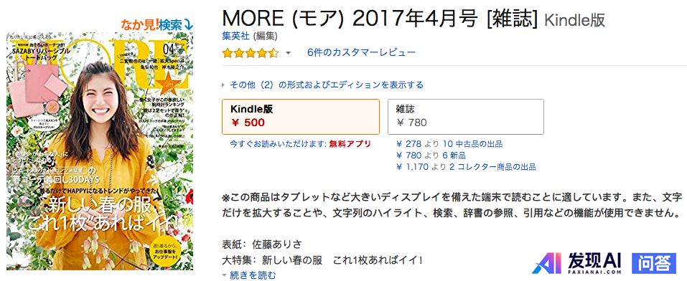
Task: Click the 问答 button
Action: pos(654,264)
